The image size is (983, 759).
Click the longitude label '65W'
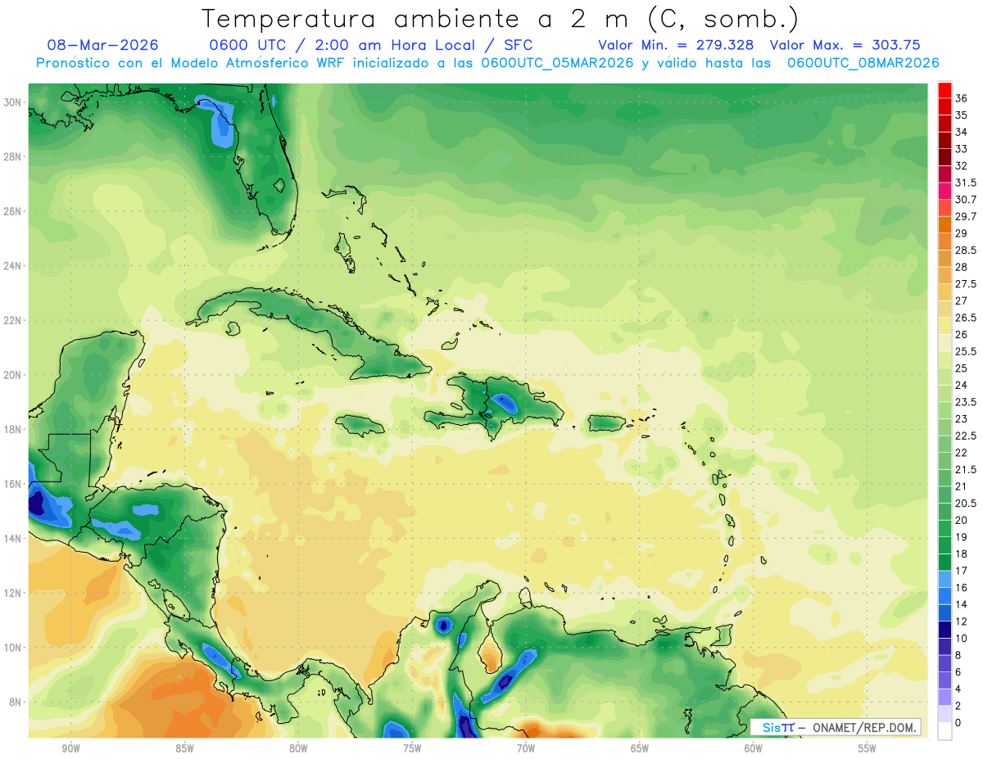640,748
